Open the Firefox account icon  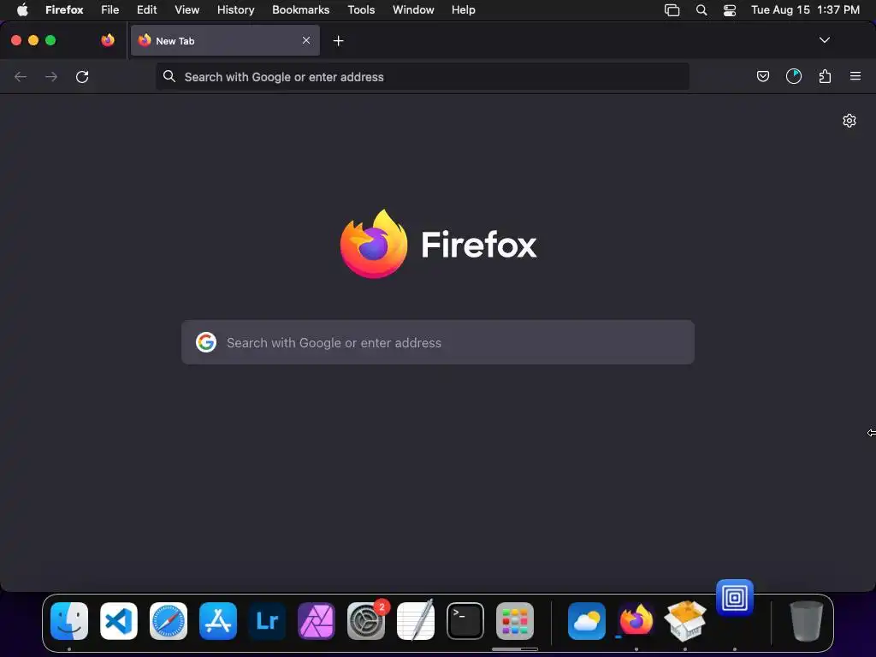click(794, 76)
